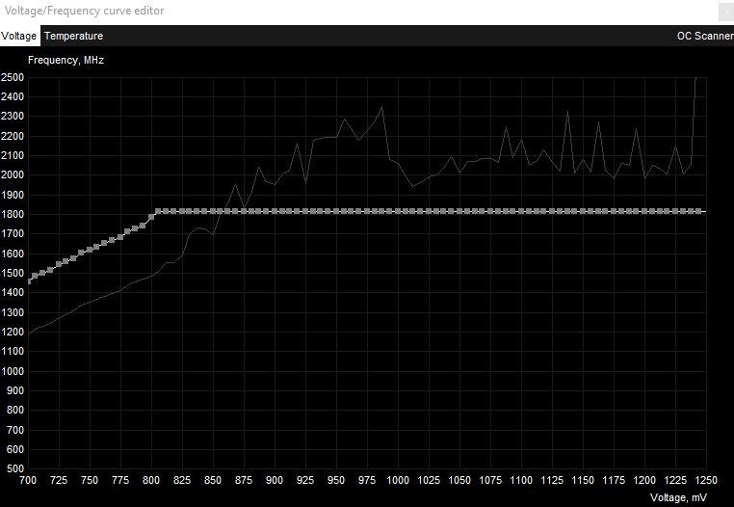
Task: Click the 'Voltage/Frequency curve editor' window title
Action: tap(84, 11)
